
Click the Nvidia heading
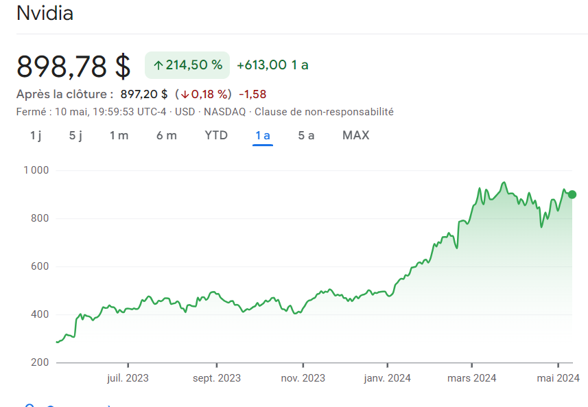pyautogui.click(x=45, y=13)
